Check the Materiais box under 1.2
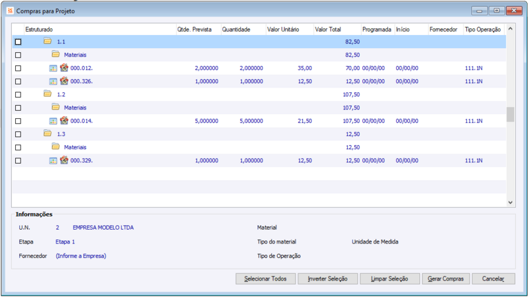The width and height of the screenshot is (529, 297). (x=19, y=108)
